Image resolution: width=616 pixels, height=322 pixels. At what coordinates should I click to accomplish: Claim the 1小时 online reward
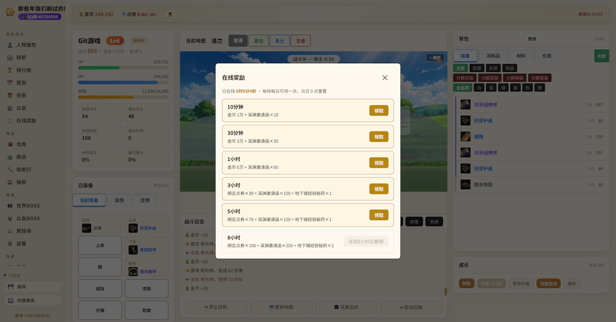[379, 163]
